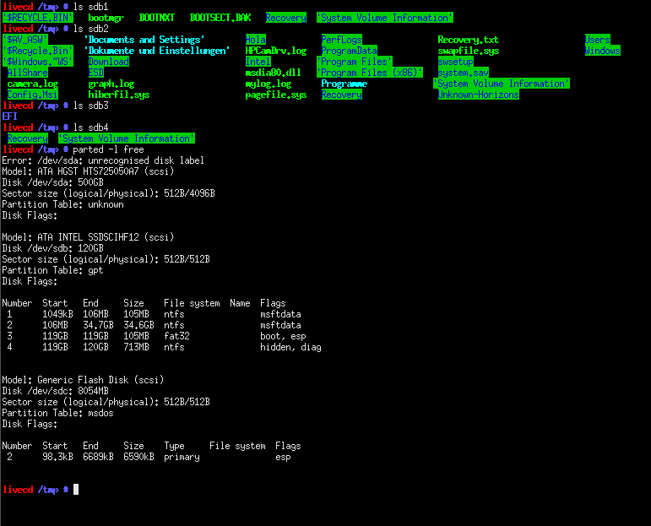The image size is (651, 526).
Task: Select the camera.log file name
Action: (33, 84)
